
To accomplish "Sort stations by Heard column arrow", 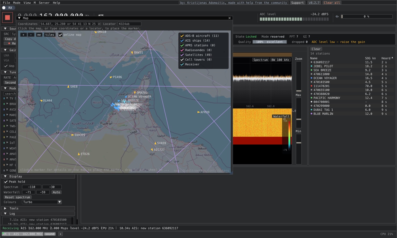I will (x=392, y=58).
